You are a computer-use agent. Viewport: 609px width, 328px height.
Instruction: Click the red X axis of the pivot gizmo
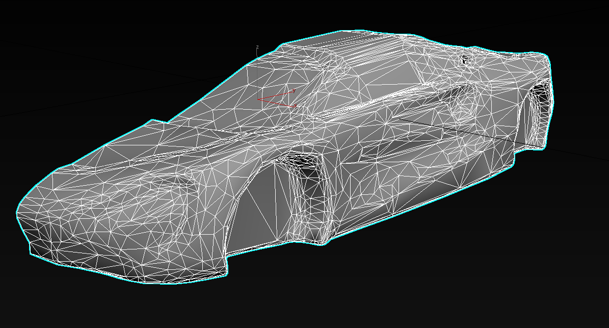pos(277,103)
